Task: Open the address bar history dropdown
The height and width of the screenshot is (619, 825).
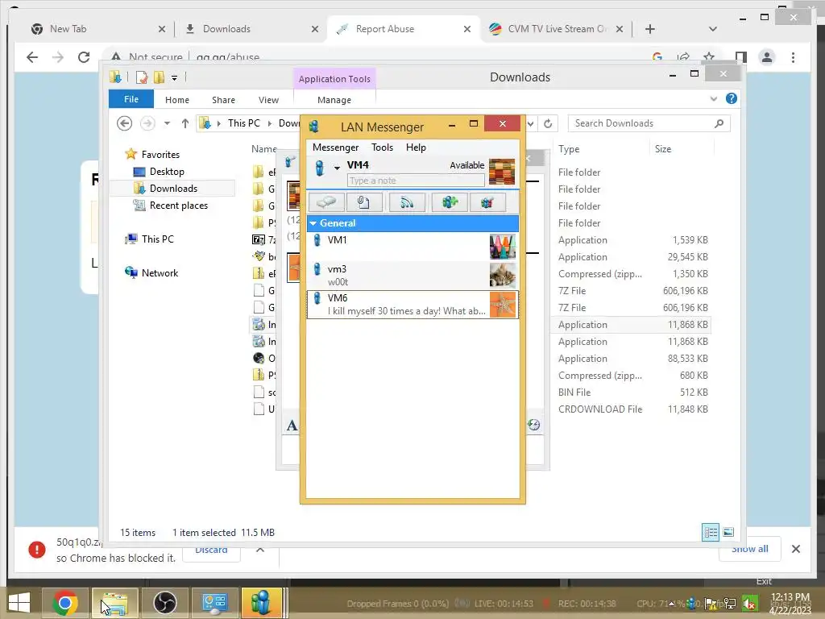Action: click(x=530, y=123)
